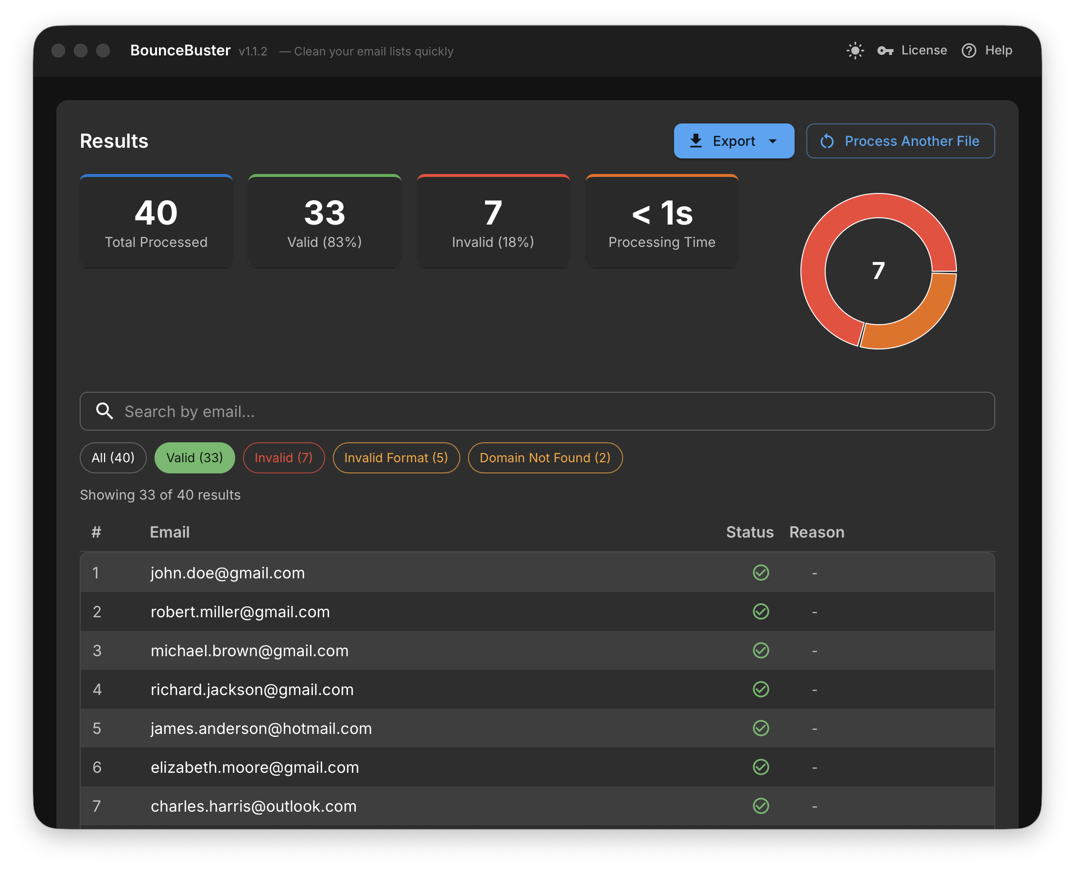This screenshot has height=870, width=1075.
Task: Select the Domain Not Found (2) filter
Action: (545, 457)
